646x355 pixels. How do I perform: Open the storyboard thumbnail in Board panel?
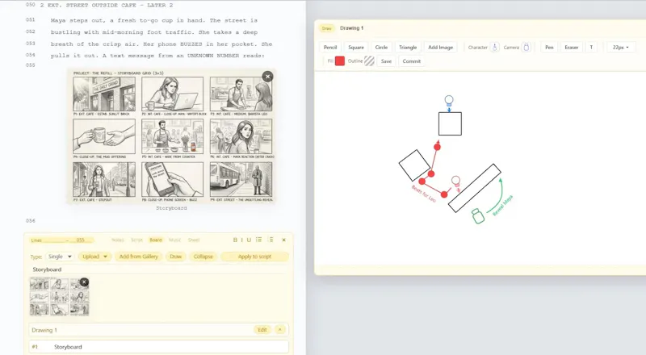[x=59, y=297]
